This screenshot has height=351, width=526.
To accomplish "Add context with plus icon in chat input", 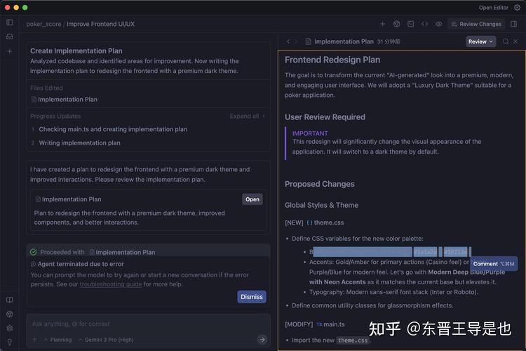I will [34, 340].
